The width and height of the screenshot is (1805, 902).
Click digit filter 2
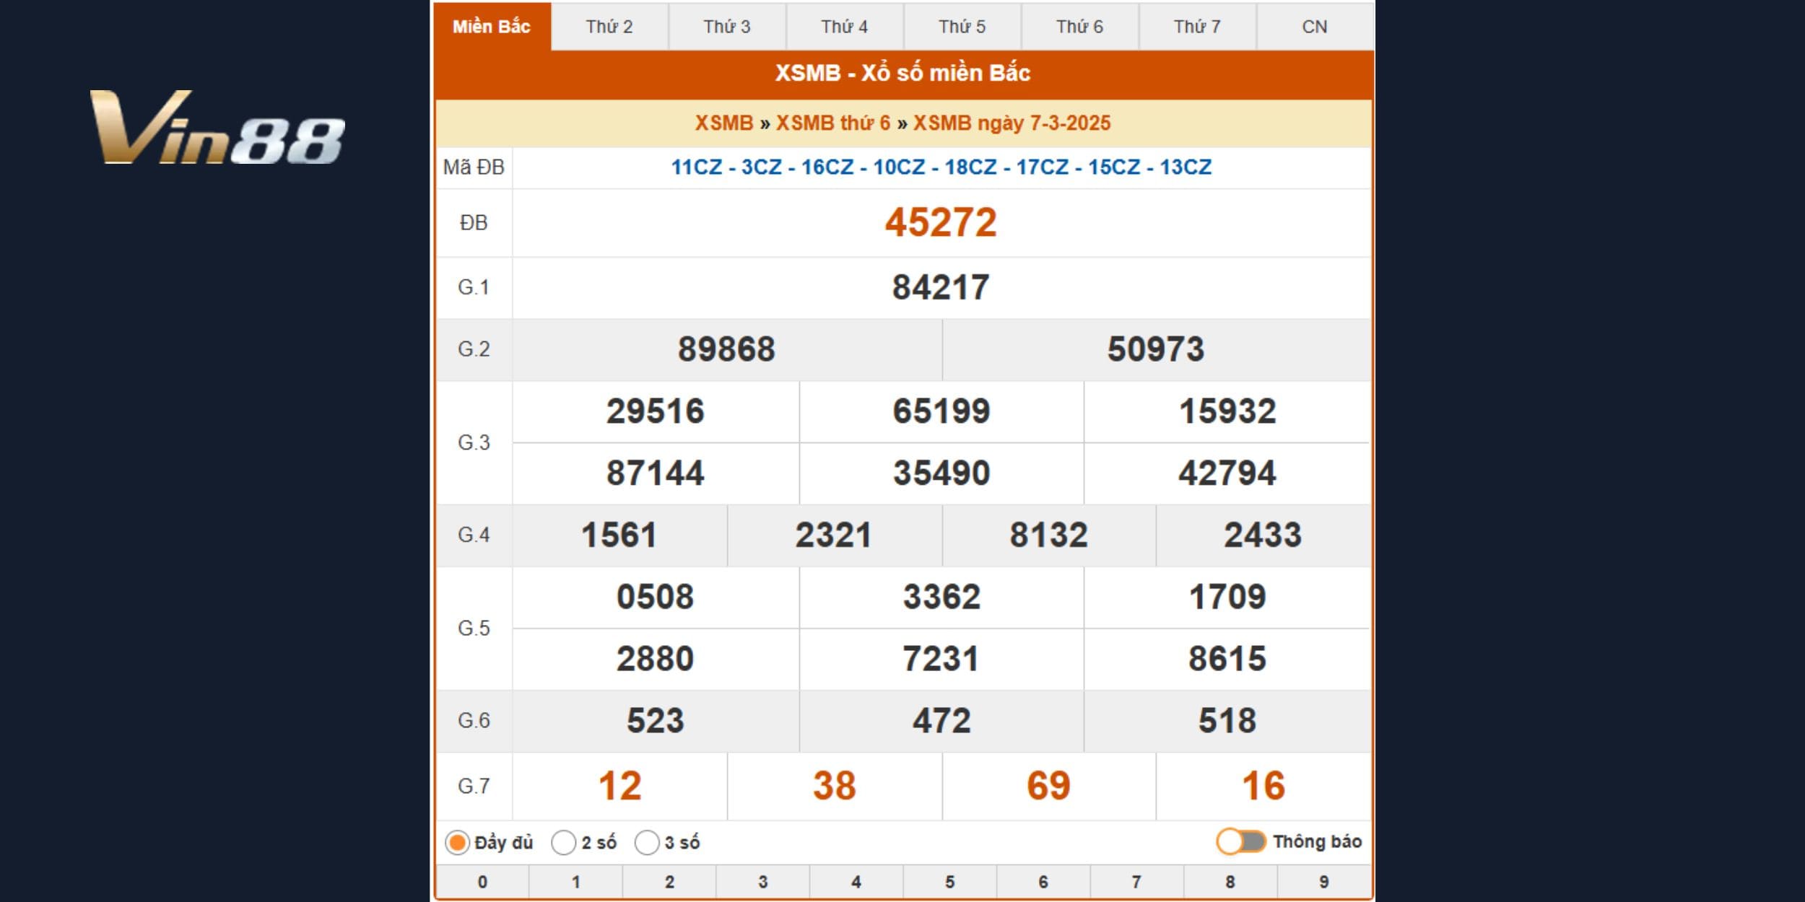point(669,882)
